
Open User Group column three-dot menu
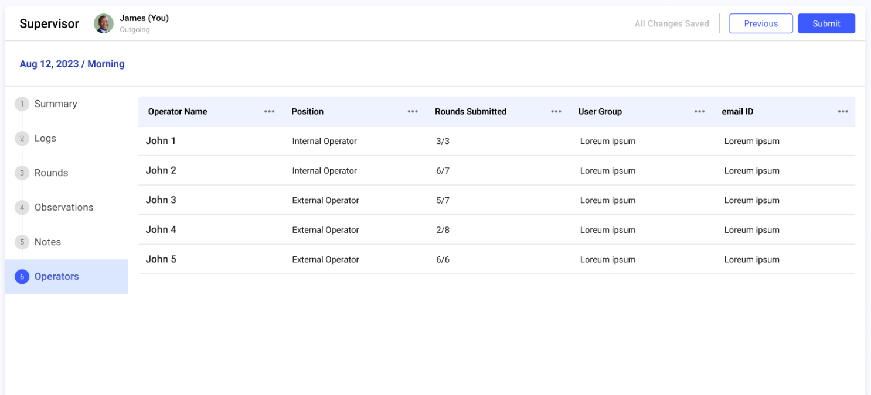(x=699, y=112)
